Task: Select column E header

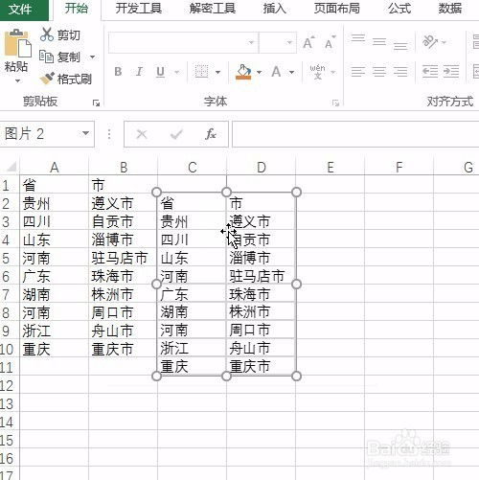Action: tap(331, 168)
